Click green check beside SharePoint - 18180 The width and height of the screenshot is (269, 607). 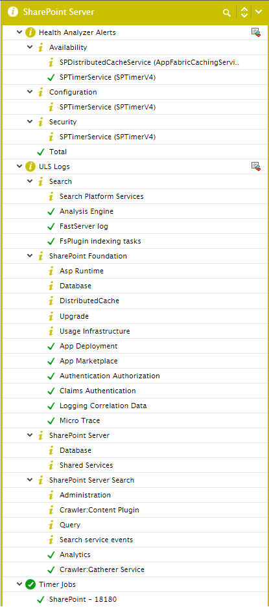(40, 600)
